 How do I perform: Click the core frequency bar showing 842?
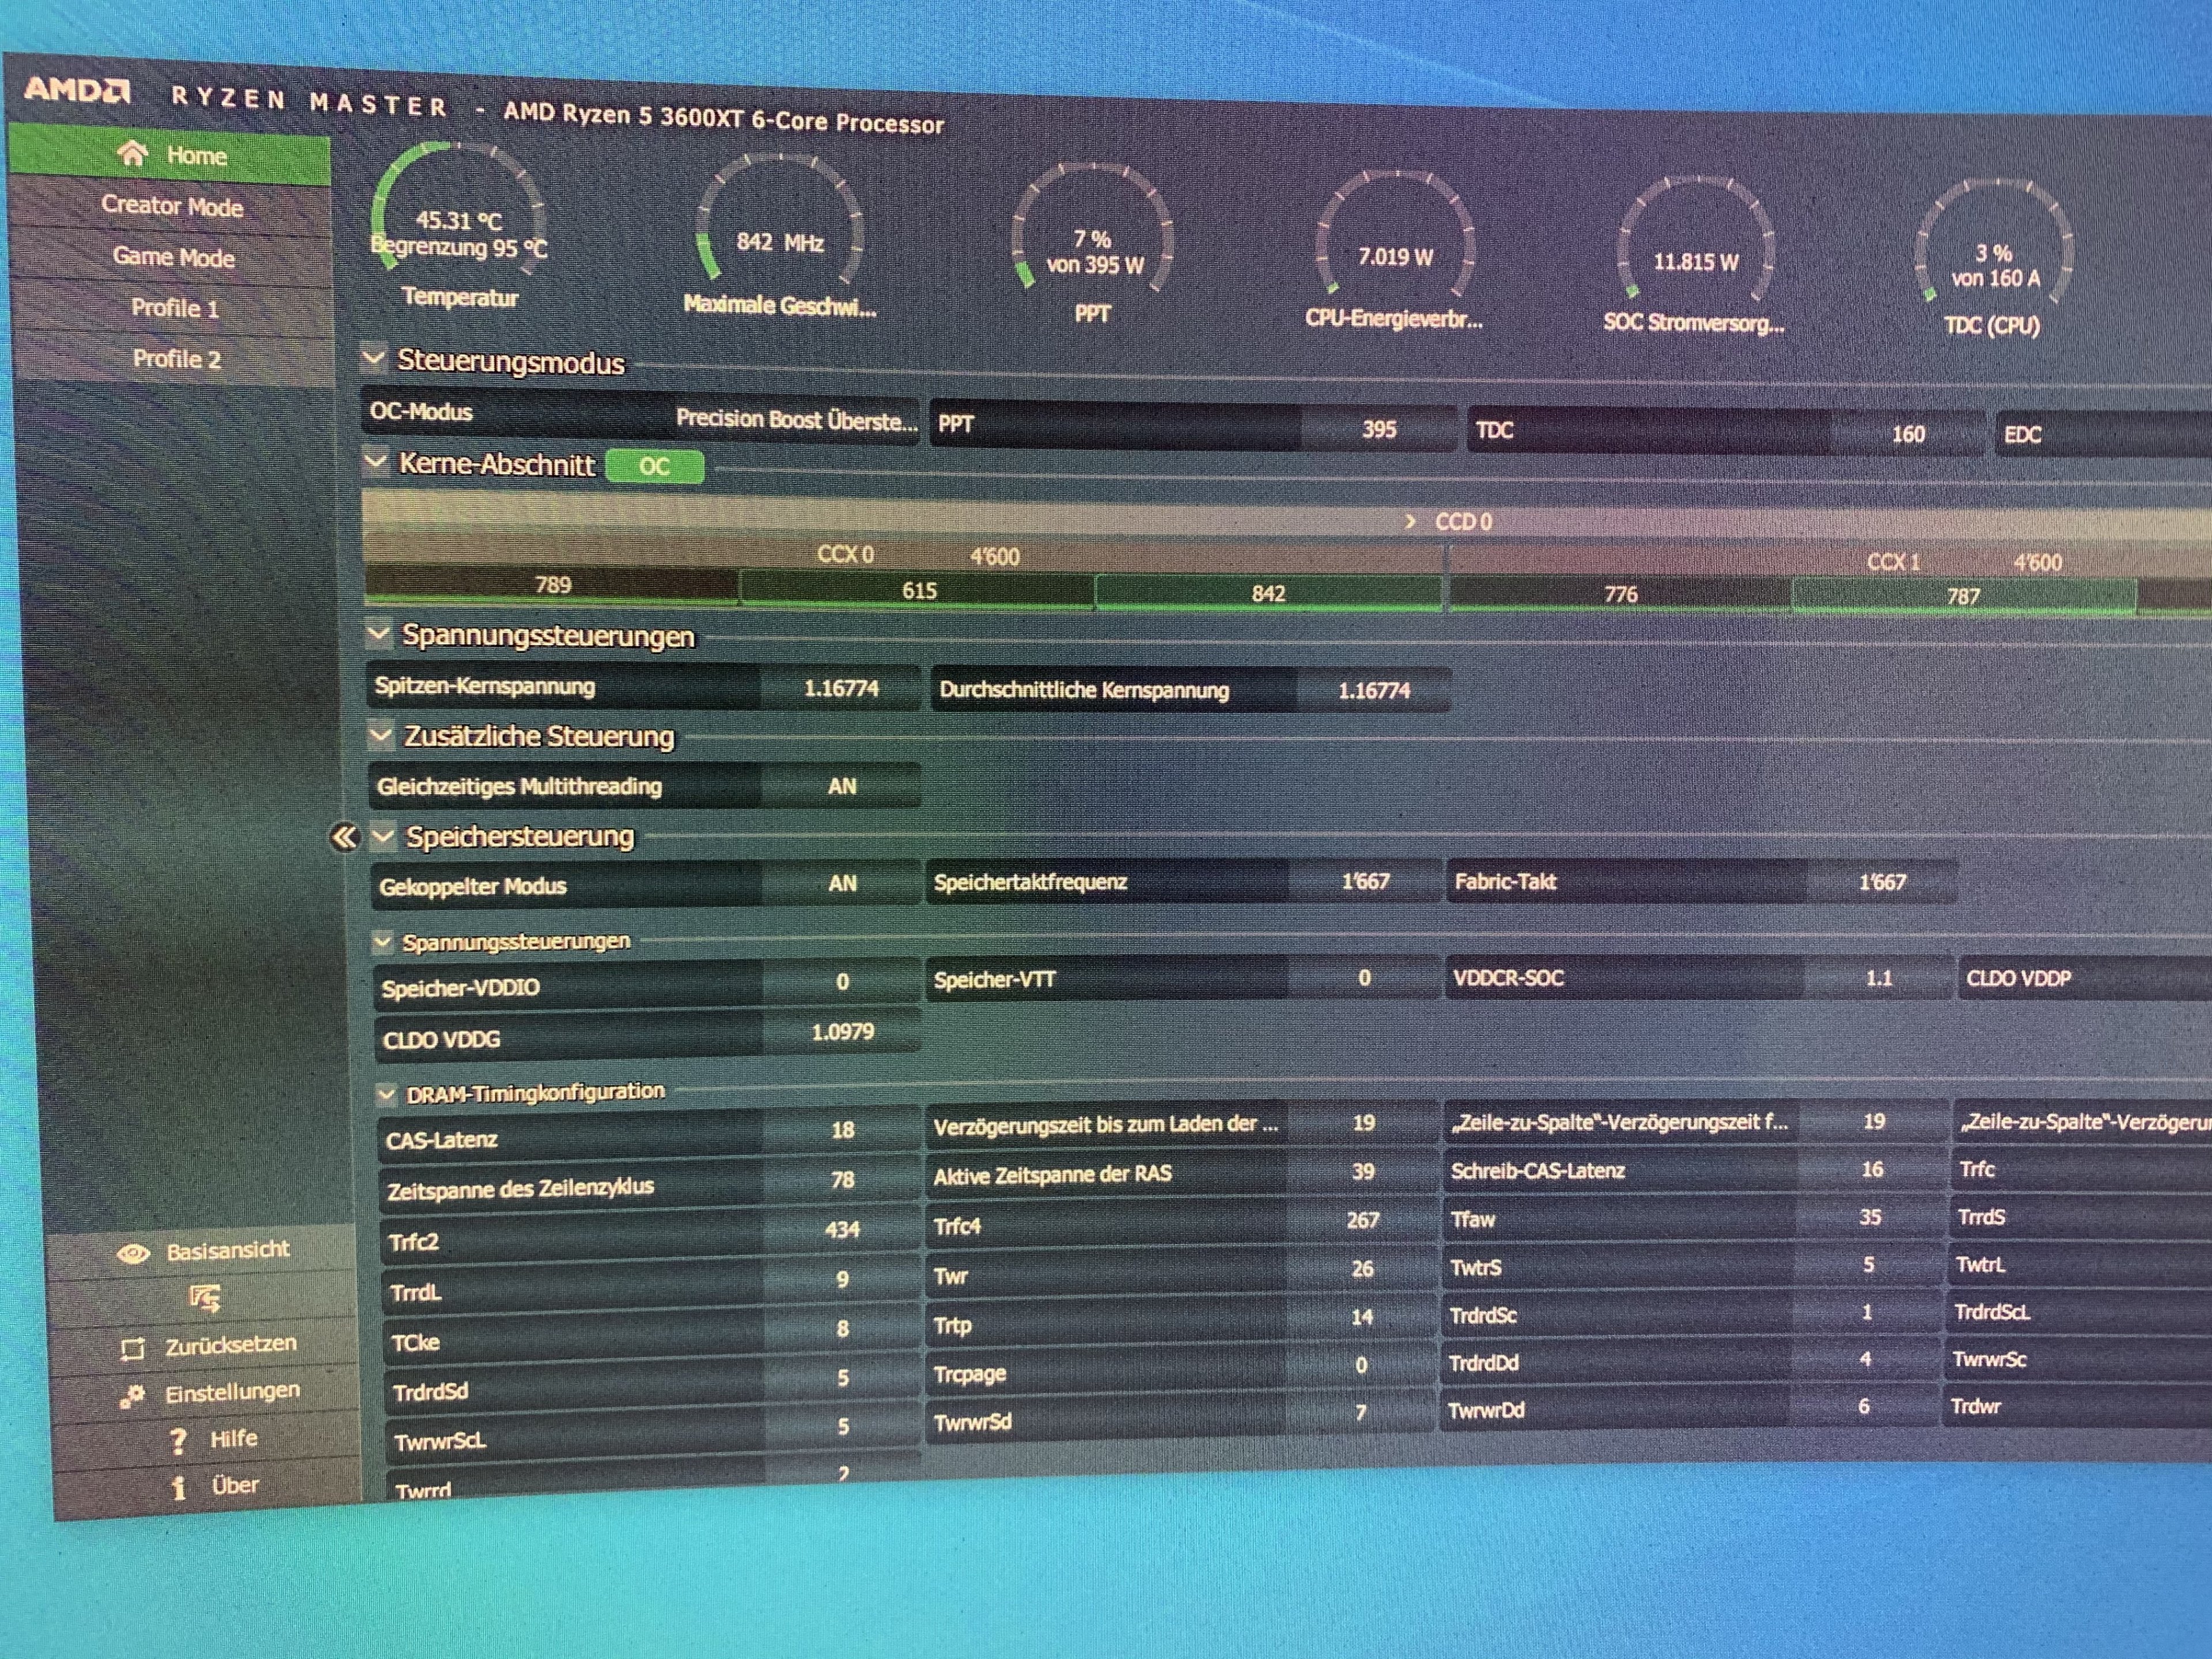tap(1268, 593)
